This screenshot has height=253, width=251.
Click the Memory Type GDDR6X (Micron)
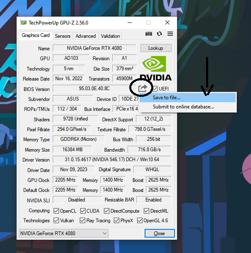pos(79,139)
